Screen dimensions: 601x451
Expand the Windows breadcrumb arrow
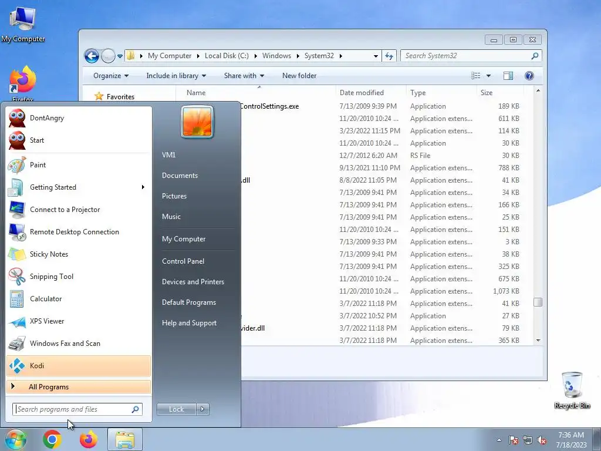(x=298, y=56)
